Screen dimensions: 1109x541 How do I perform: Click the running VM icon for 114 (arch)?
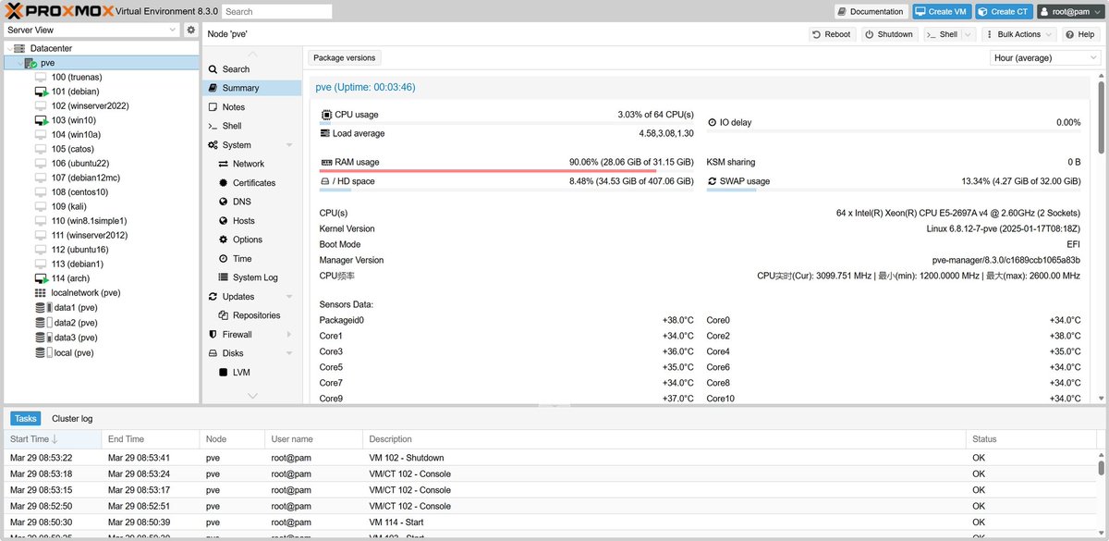coord(41,278)
